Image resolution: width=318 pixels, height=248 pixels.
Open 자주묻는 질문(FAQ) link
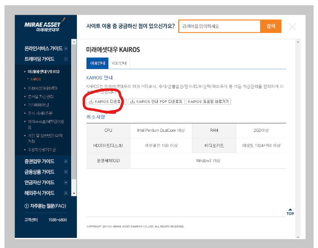point(48,206)
